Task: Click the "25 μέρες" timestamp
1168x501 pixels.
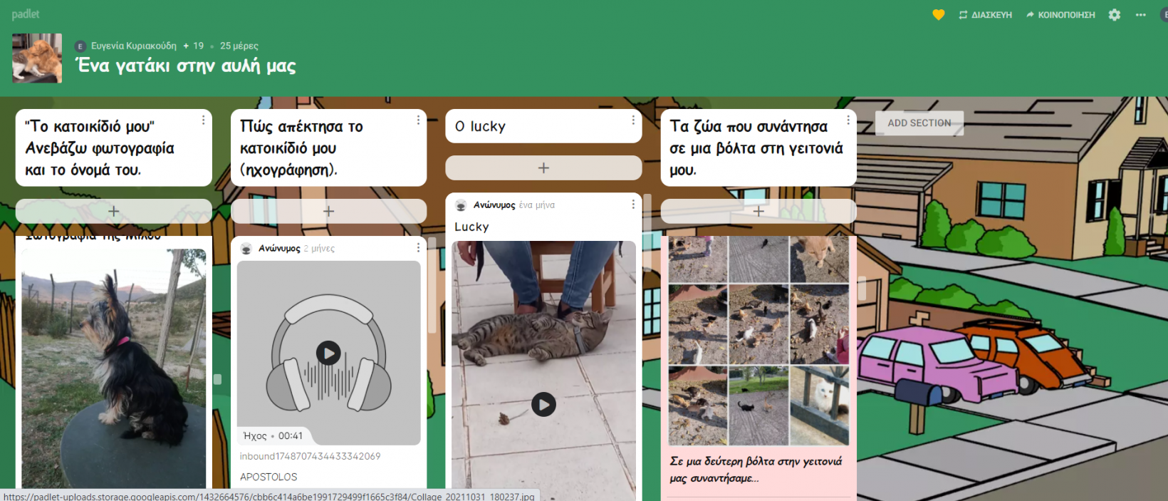Action: coord(239,46)
